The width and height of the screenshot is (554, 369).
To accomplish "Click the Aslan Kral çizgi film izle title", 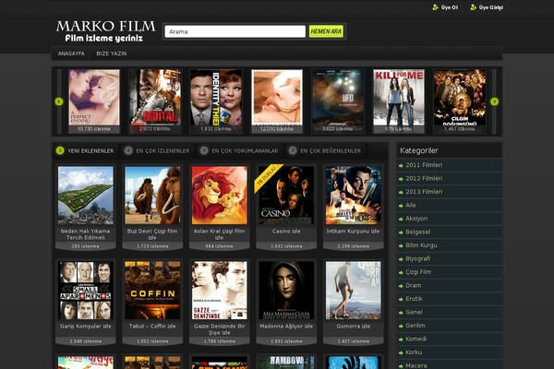I will (219, 234).
